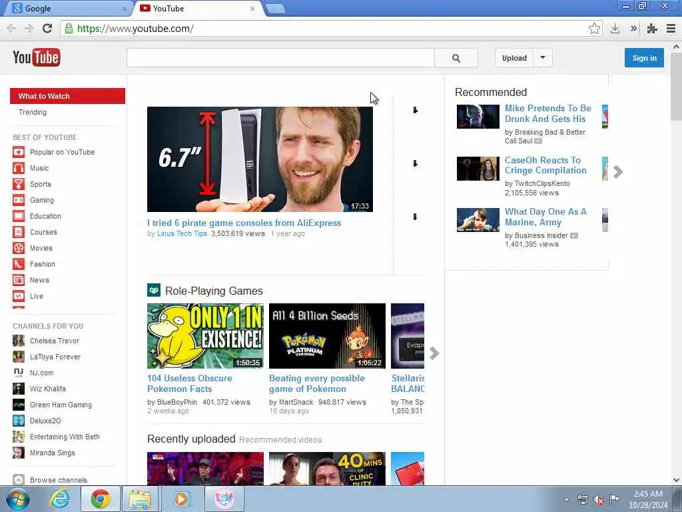Open Beating every possible game of Pokemon link
This screenshot has width=682, height=512.
[316, 383]
